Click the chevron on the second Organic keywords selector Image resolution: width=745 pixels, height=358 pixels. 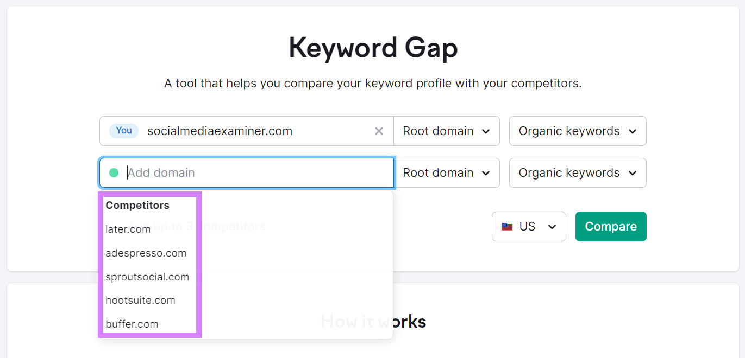(633, 172)
